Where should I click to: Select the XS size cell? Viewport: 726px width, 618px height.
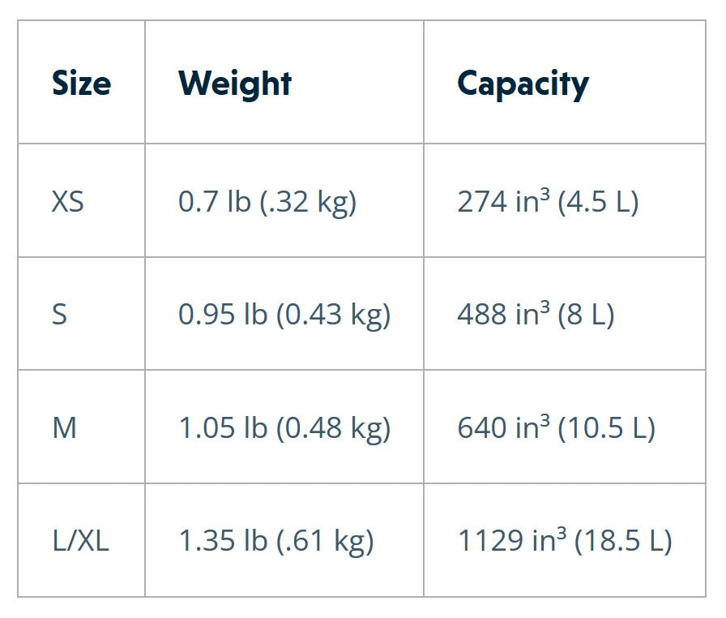(x=68, y=201)
